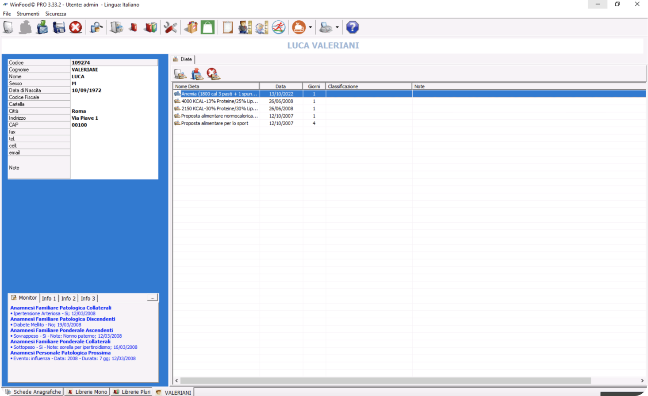This screenshot has width=648, height=396.
Task: Open the running athlete sport icon
Action: 279,27
